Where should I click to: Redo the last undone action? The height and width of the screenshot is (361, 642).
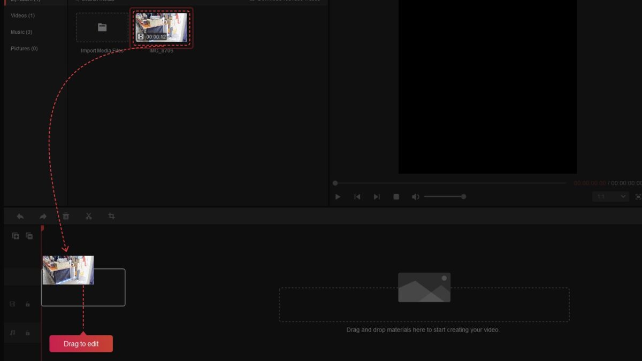[43, 217]
